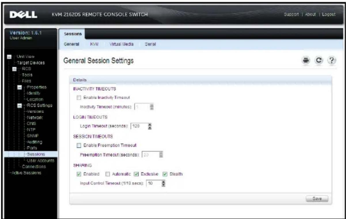Click the Login Timeout seconds field
Screen dimensions: 346x219
tap(139, 126)
